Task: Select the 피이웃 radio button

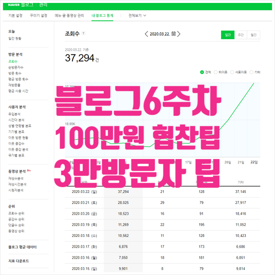Action: (x=216, y=72)
